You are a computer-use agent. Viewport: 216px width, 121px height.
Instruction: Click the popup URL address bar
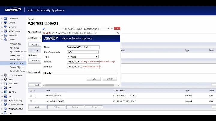81,33
